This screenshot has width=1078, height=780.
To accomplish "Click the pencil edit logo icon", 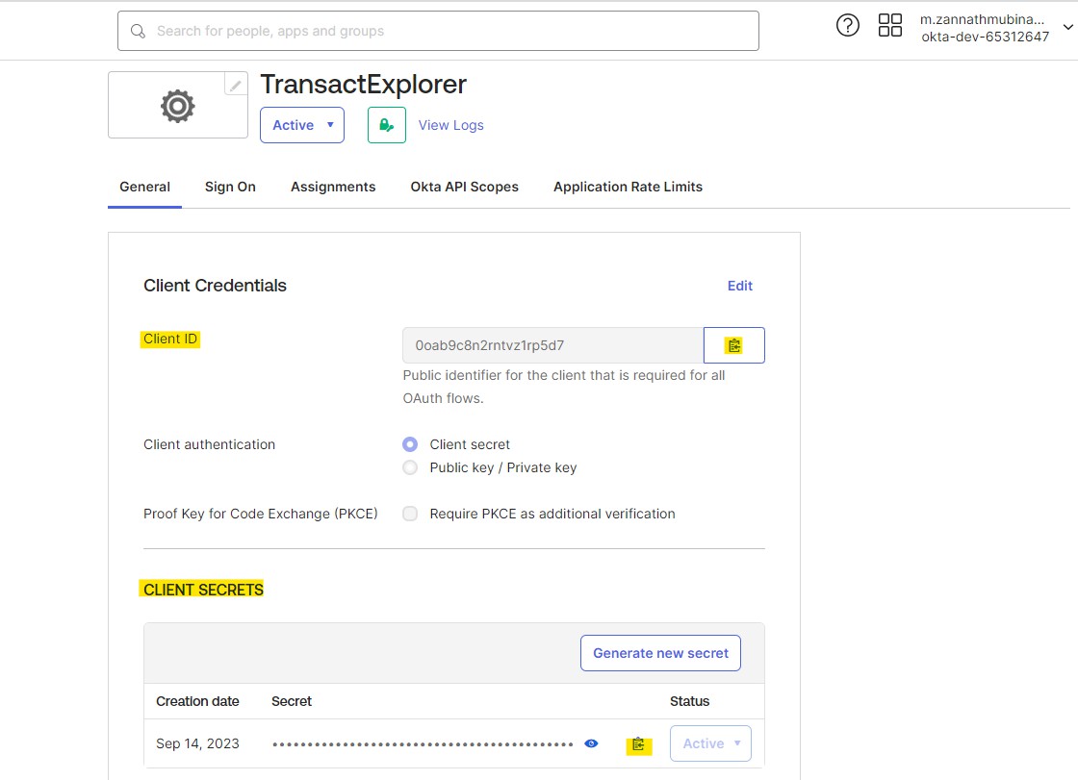I will 235,86.
